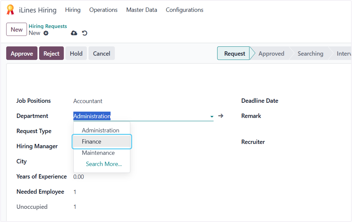Click the City label

(21, 162)
